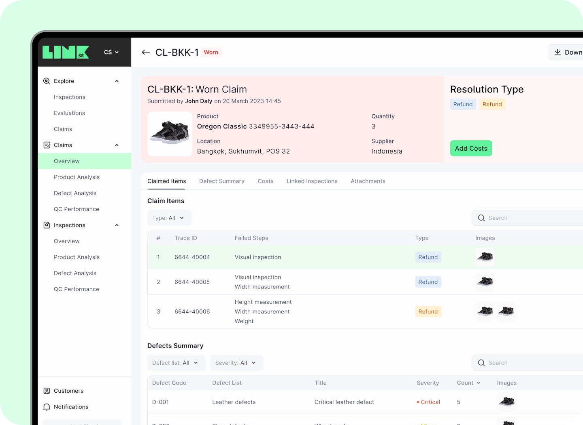
Task: Switch to the Defect Summary tab
Action: pyautogui.click(x=221, y=181)
